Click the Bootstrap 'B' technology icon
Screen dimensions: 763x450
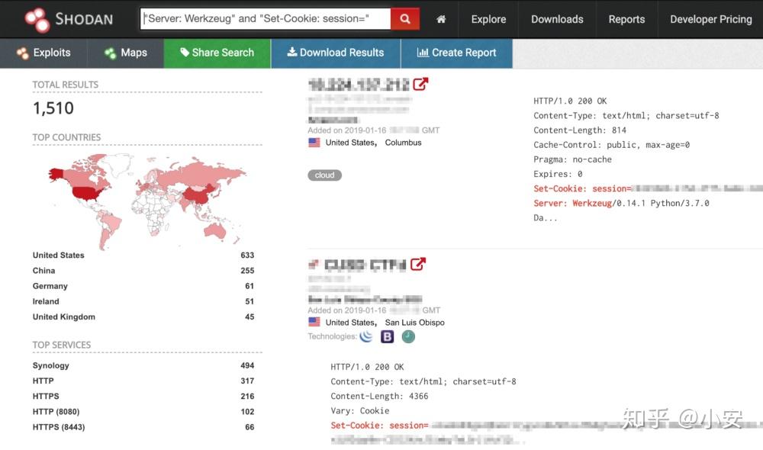point(388,336)
